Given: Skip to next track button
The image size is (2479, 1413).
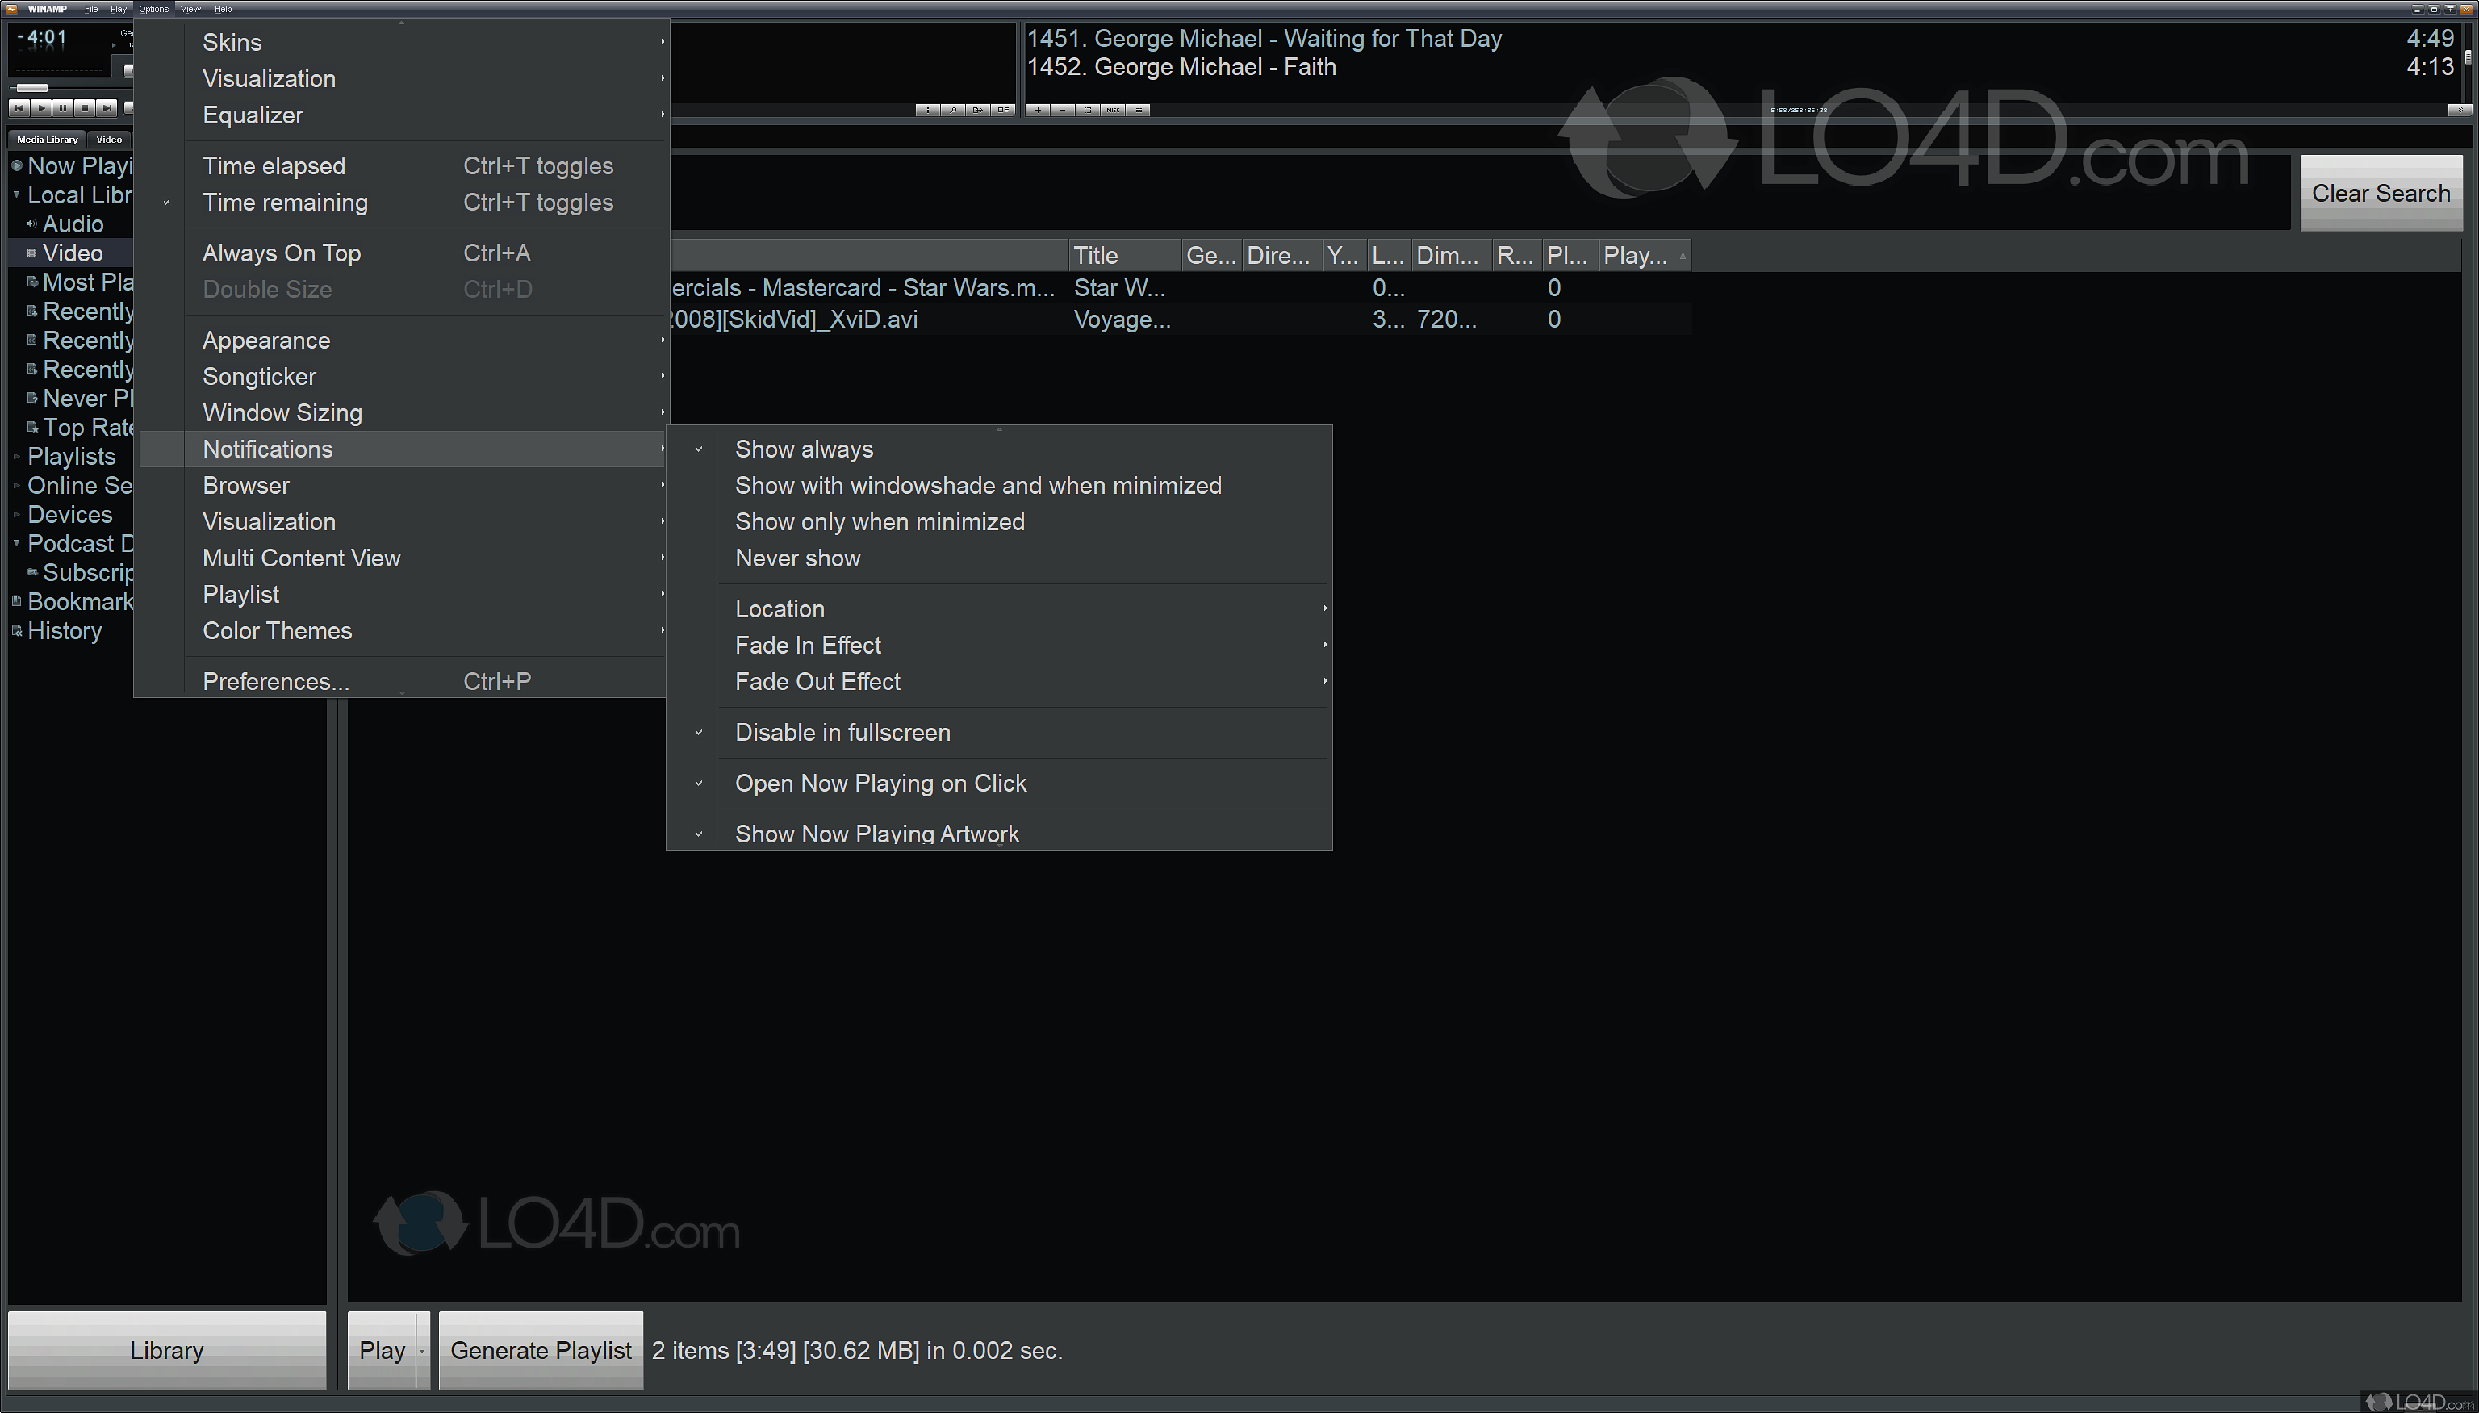Looking at the screenshot, I should [107, 107].
